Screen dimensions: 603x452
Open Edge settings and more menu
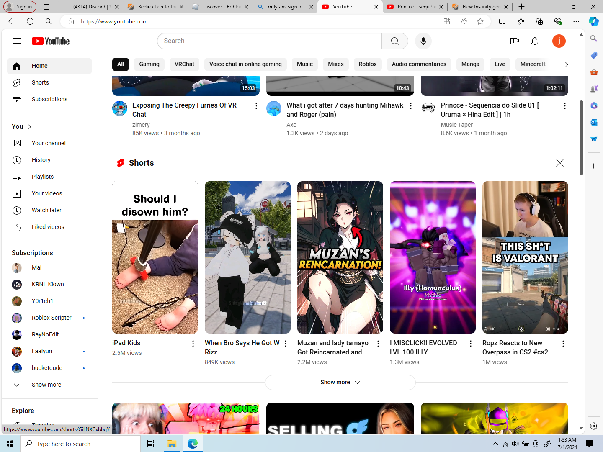[x=576, y=21]
